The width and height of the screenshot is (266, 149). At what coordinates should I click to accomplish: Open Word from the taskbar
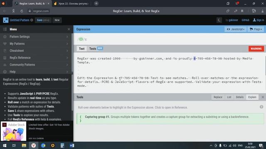coord(72,145)
